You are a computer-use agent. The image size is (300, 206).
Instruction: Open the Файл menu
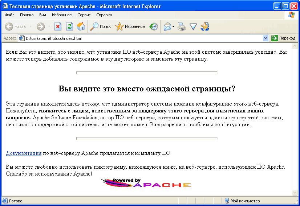(9, 15)
